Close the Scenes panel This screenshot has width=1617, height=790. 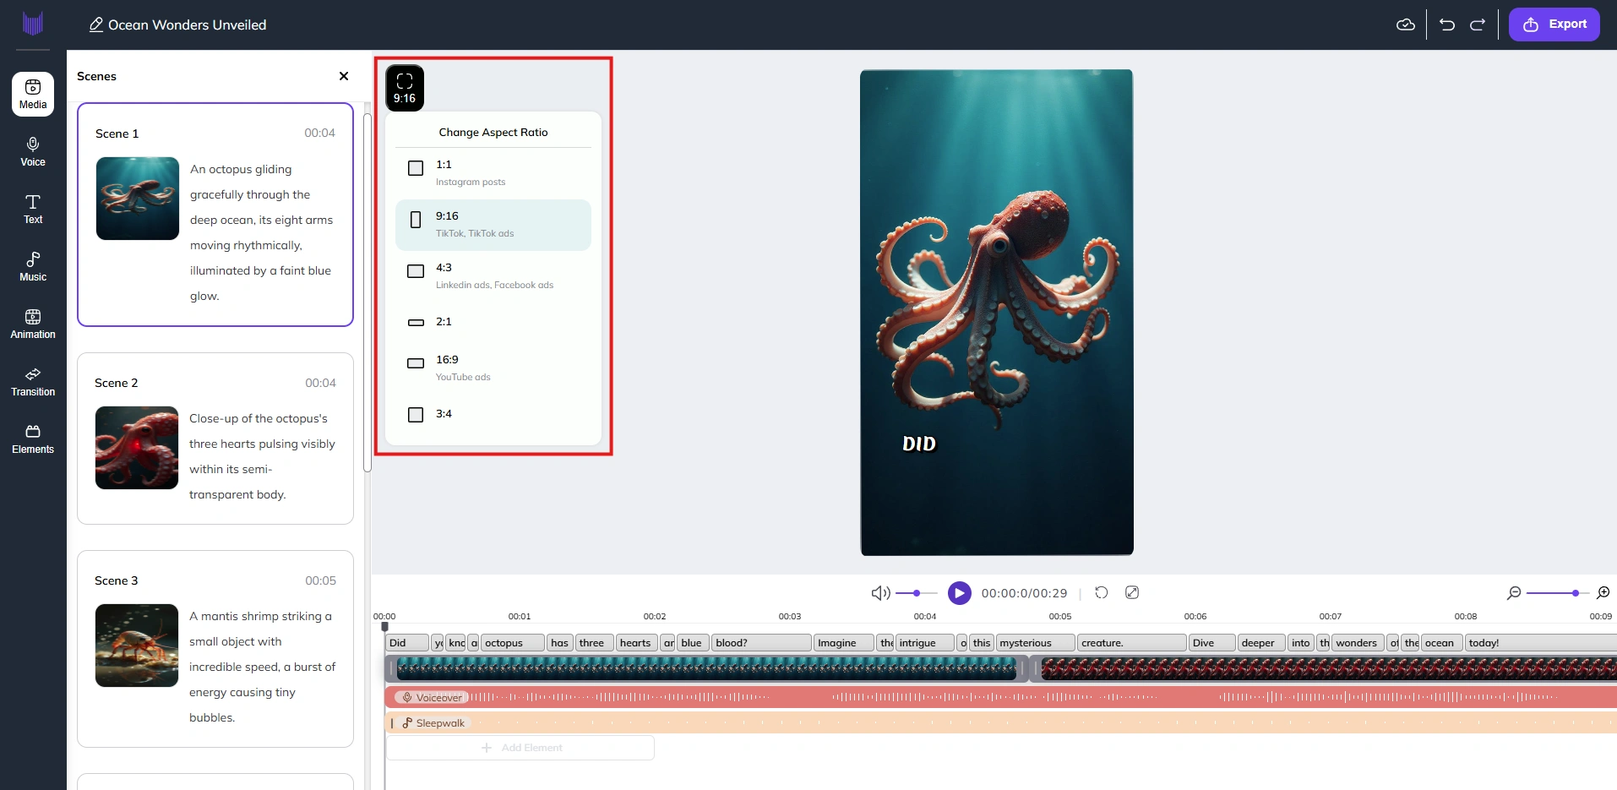[x=344, y=76]
